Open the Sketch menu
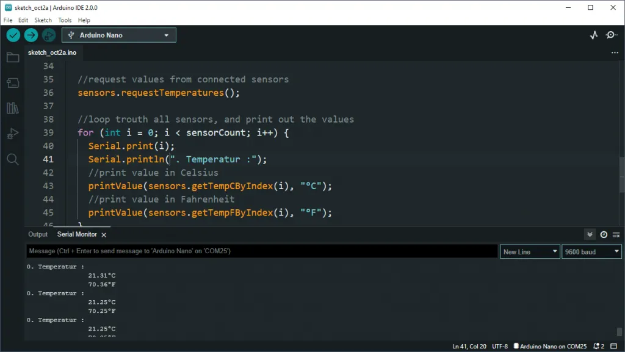This screenshot has width=625, height=352. [43, 20]
